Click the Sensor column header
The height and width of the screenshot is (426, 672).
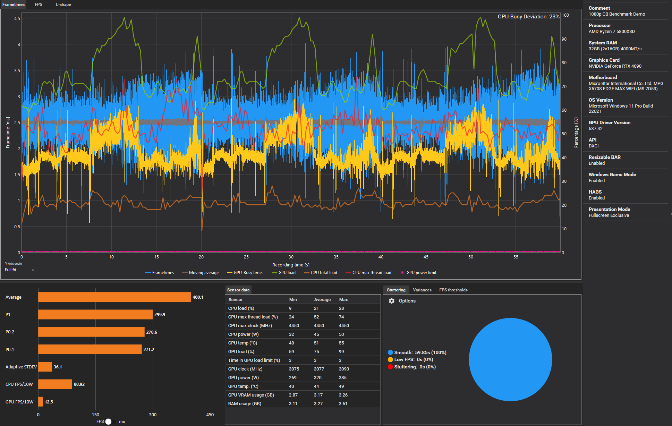click(x=236, y=299)
